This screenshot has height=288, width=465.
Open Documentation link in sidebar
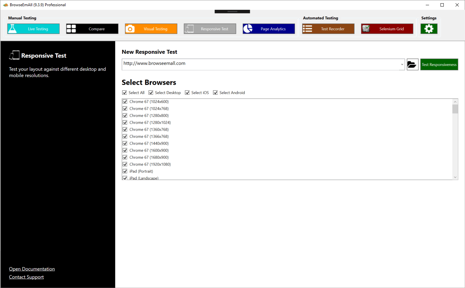point(32,269)
